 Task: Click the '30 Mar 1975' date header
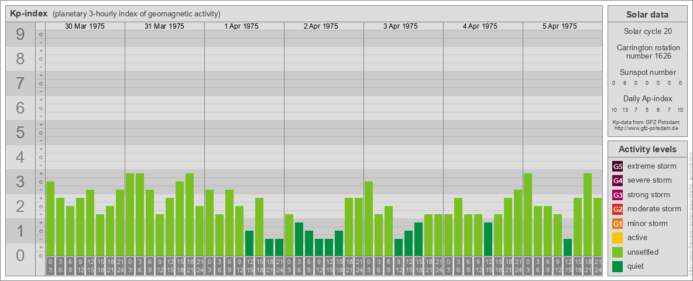pyautogui.click(x=85, y=26)
